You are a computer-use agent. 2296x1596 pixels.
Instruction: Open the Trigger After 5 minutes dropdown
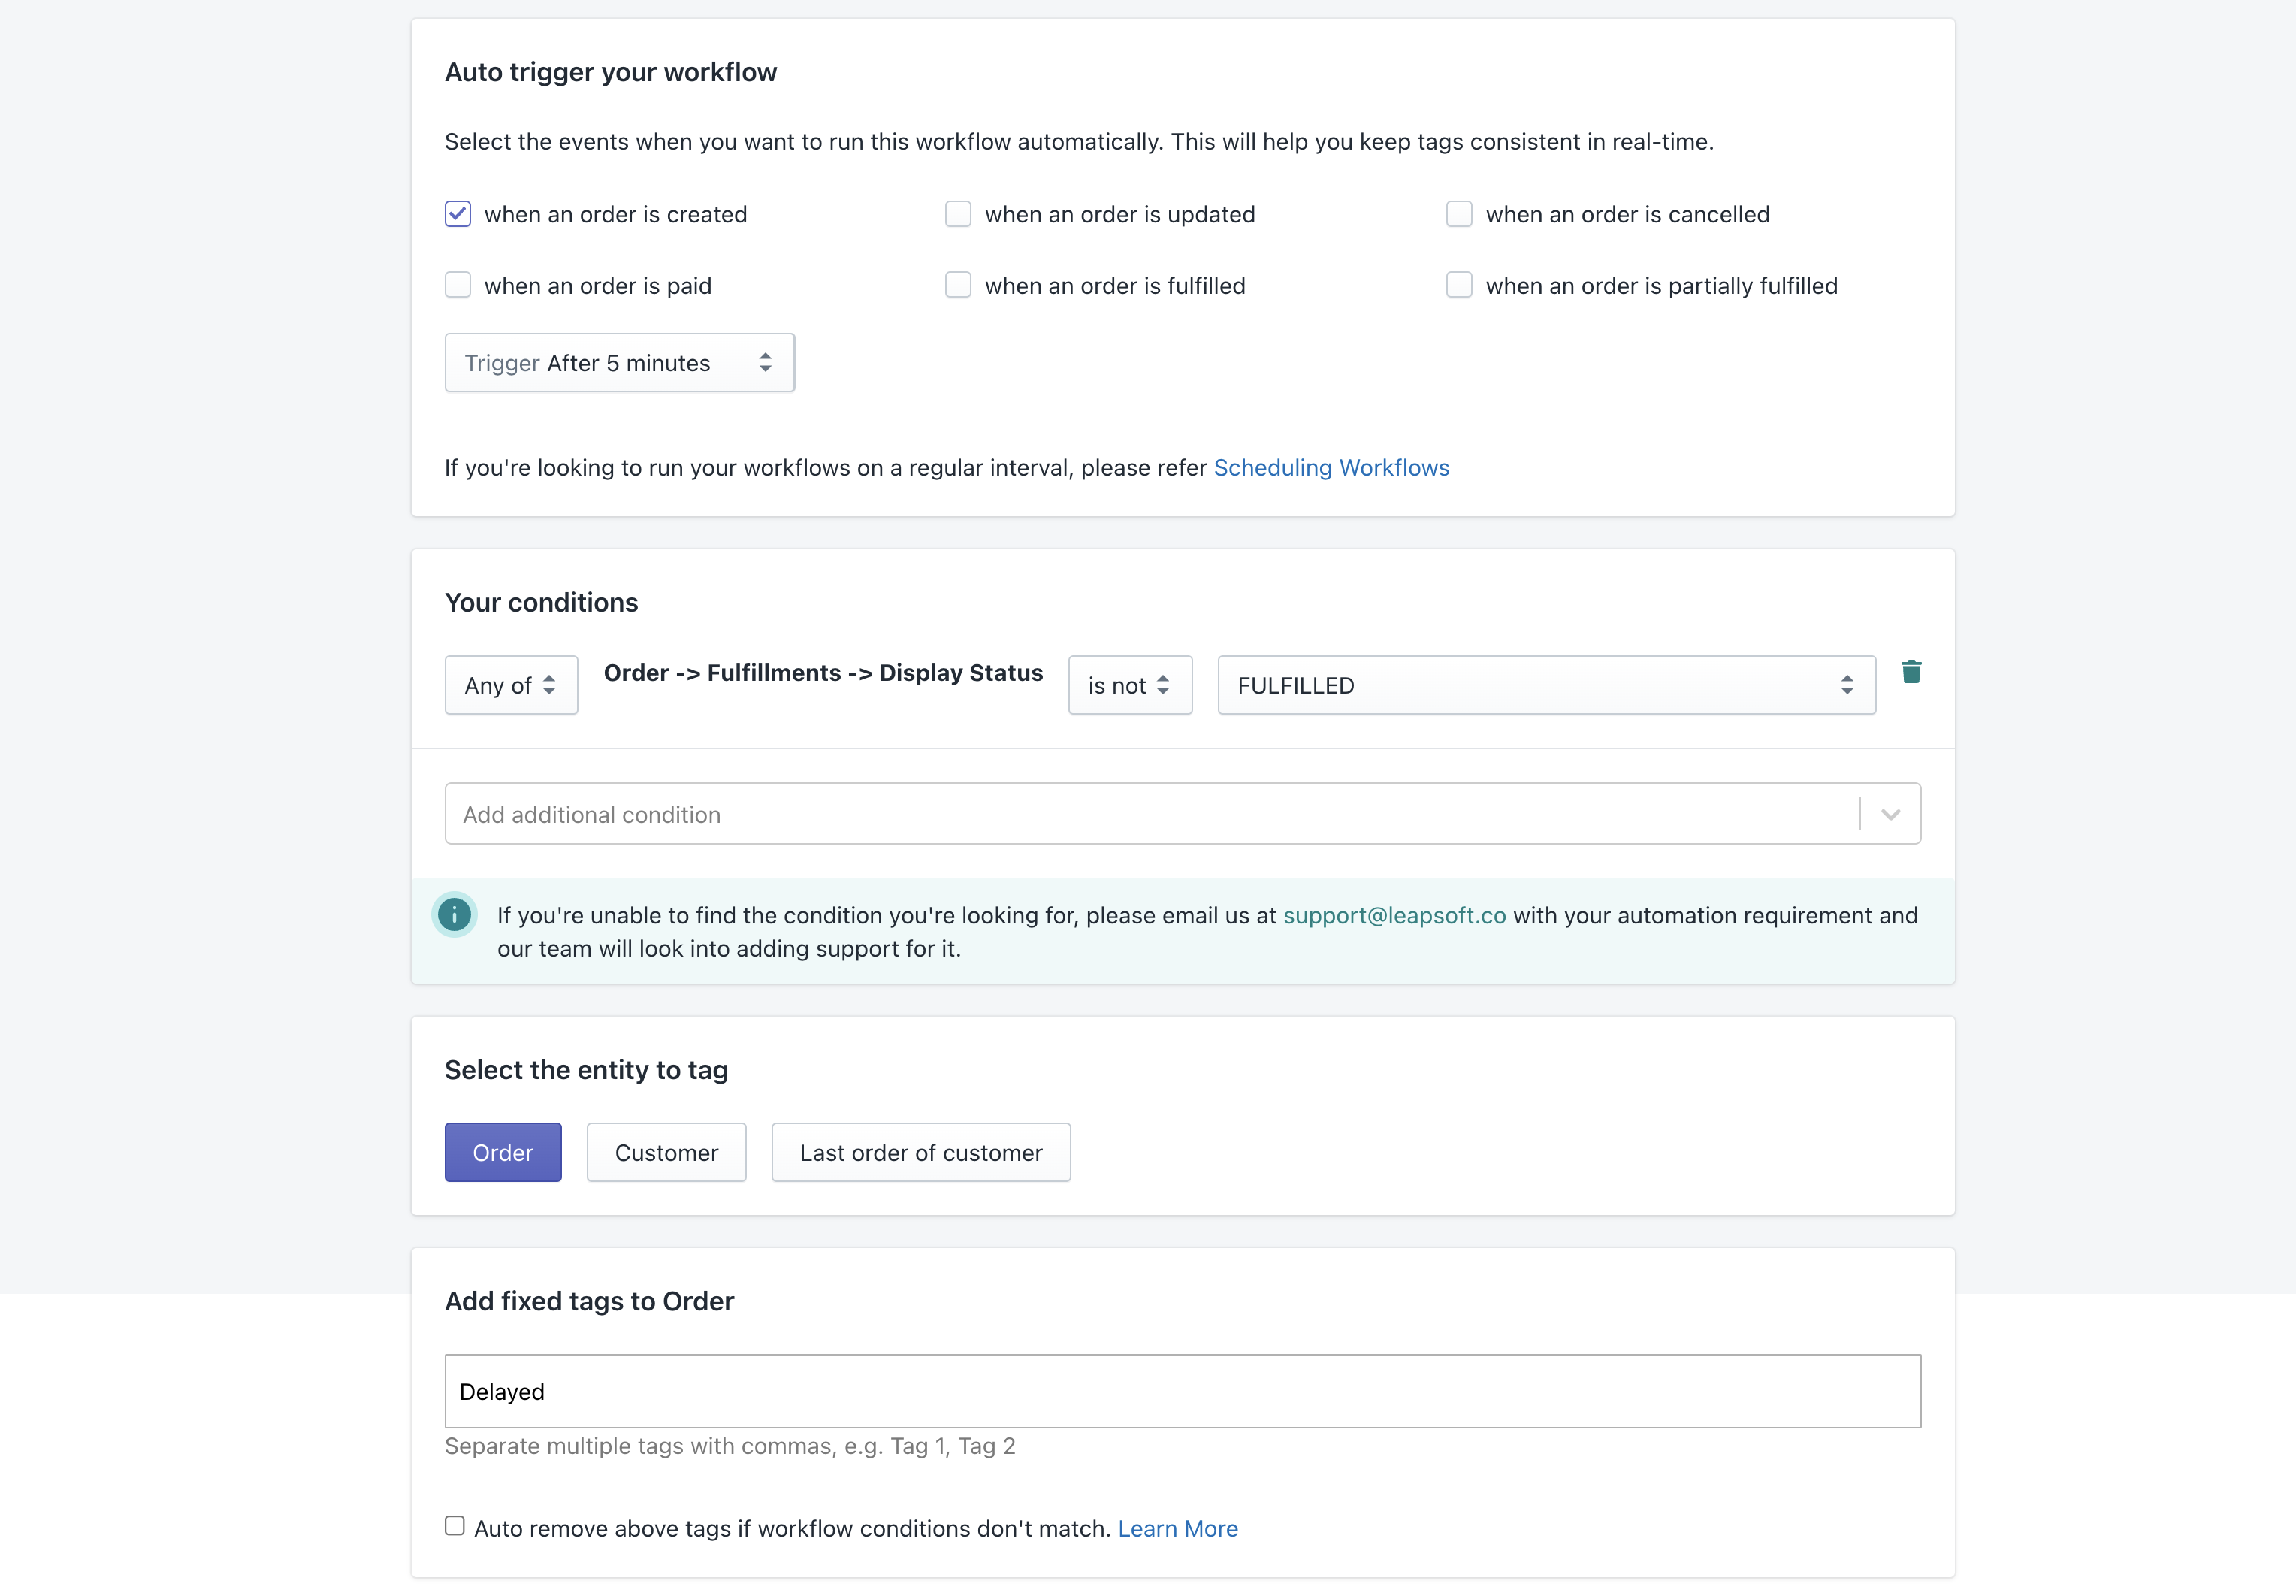pyautogui.click(x=620, y=362)
